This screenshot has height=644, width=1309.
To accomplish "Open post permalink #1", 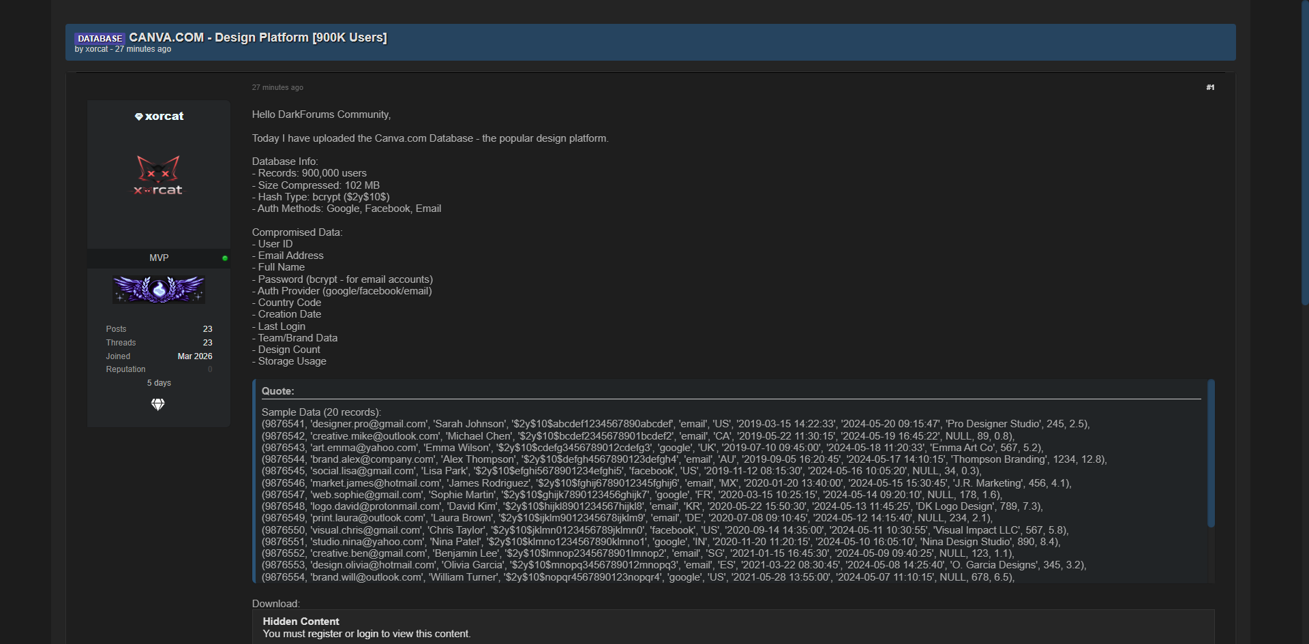I will [1210, 87].
